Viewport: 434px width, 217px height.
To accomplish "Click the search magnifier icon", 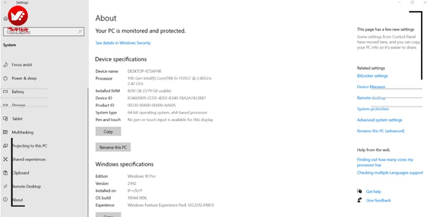I will tap(80, 32).
